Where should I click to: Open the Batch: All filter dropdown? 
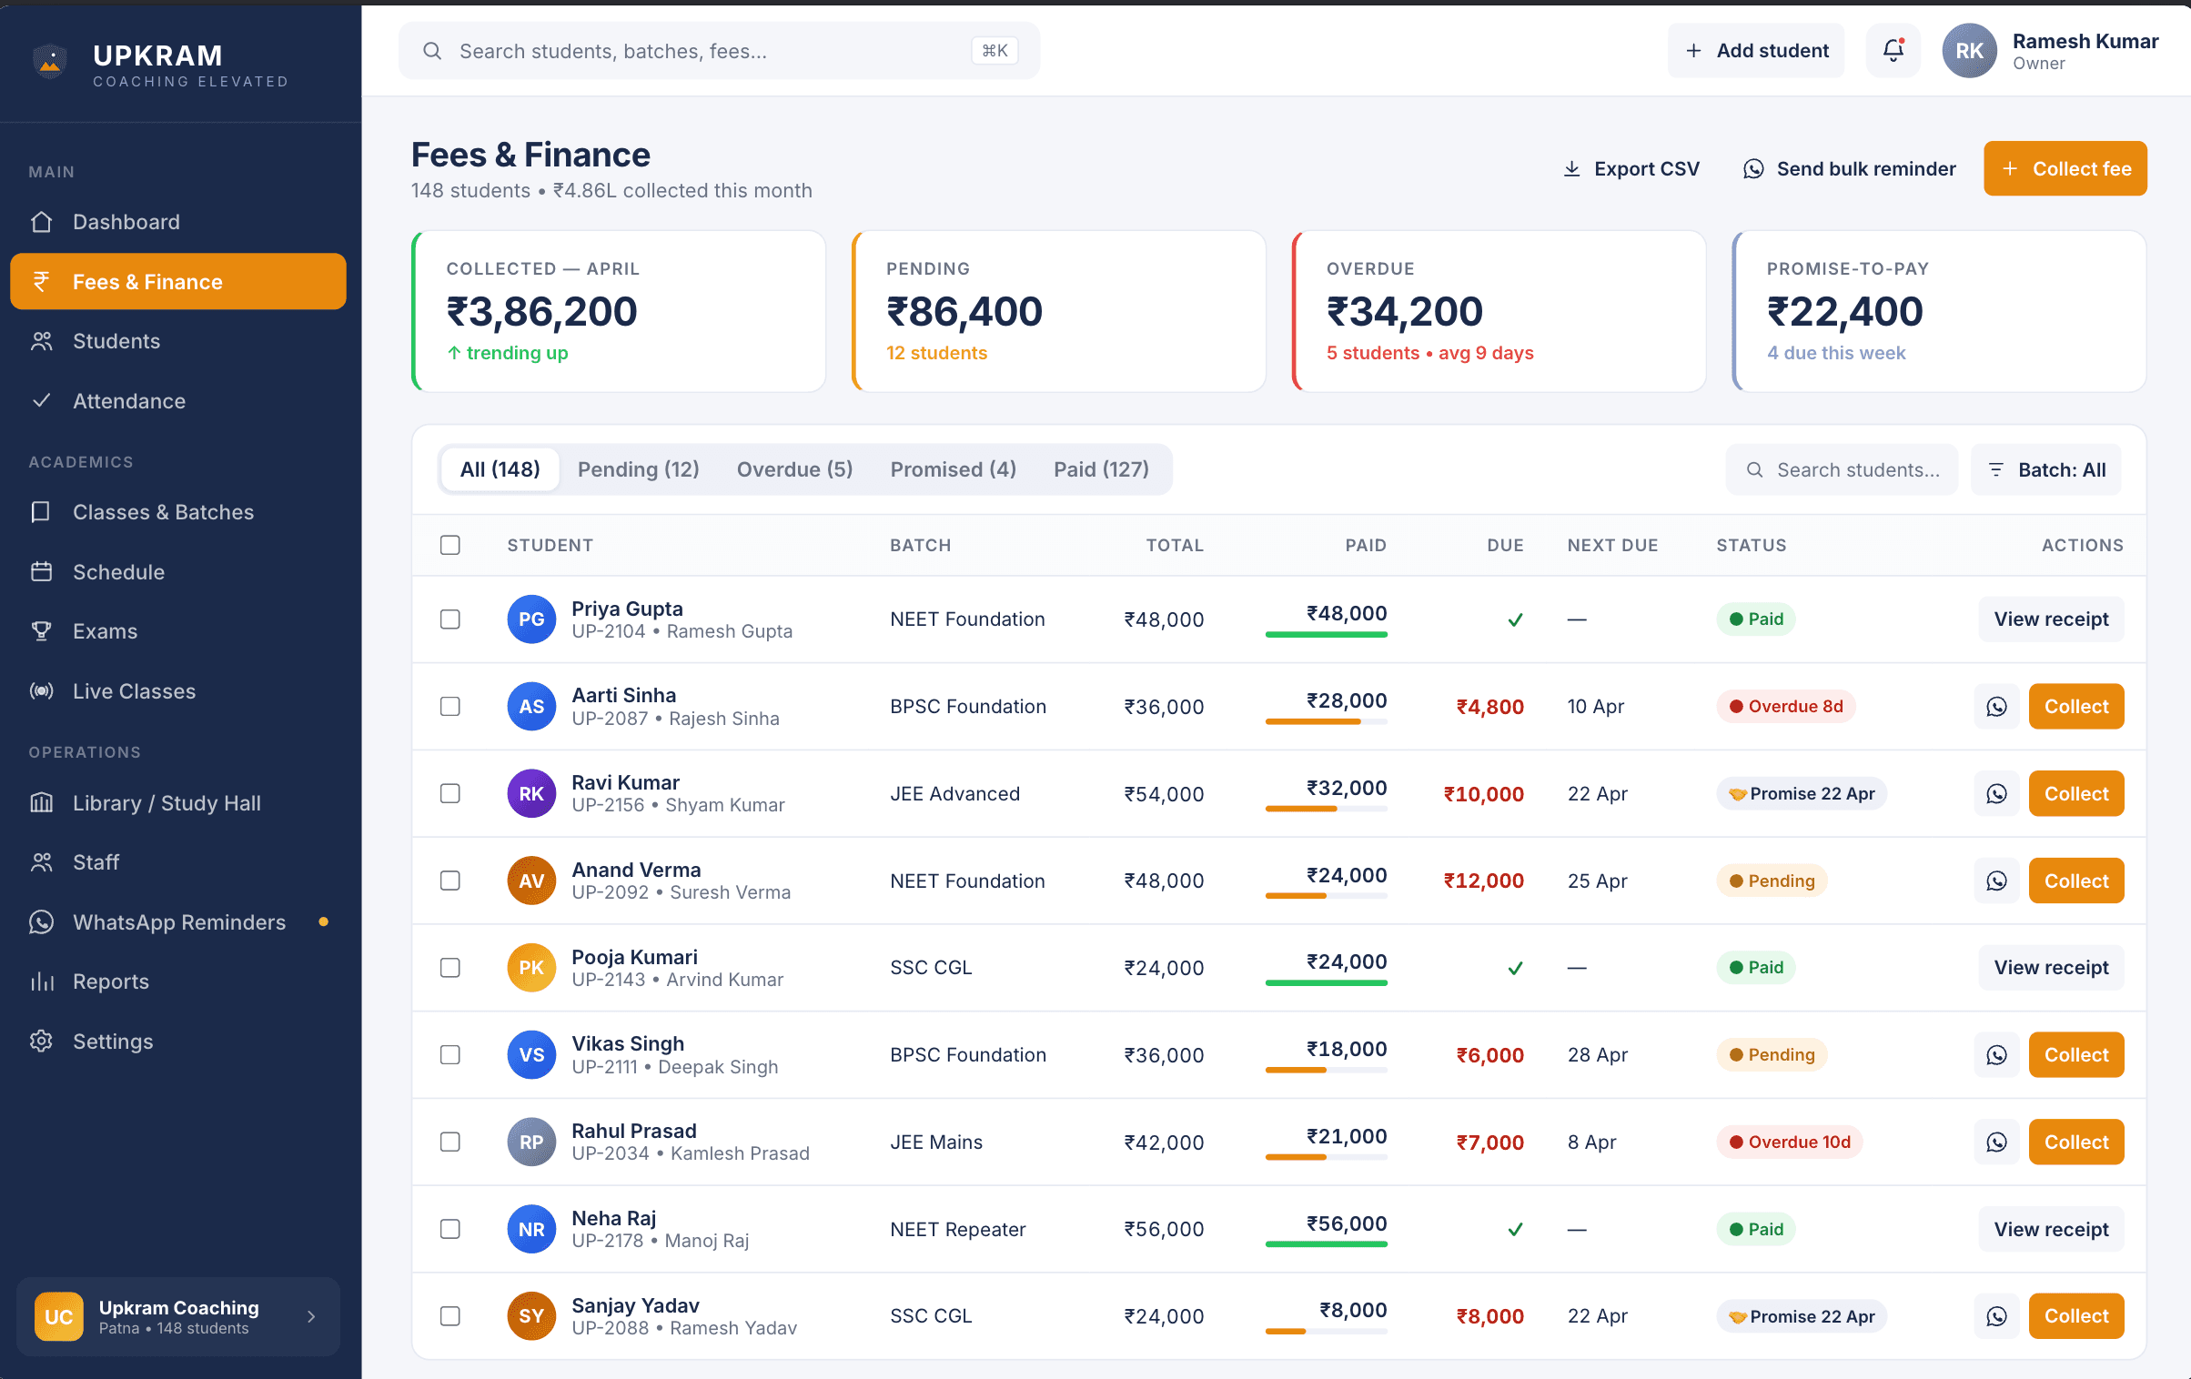(x=2045, y=469)
